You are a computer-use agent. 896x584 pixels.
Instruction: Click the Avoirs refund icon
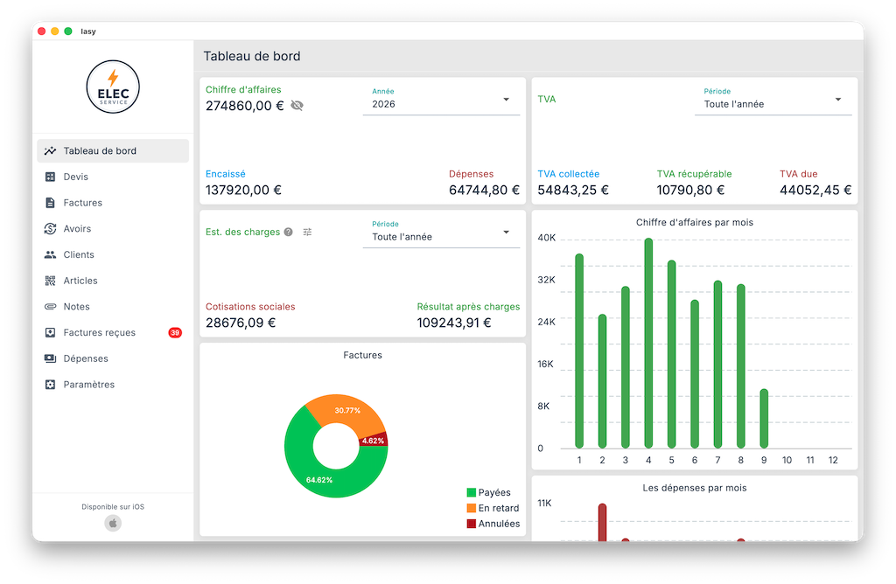pyautogui.click(x=50, y=229)
